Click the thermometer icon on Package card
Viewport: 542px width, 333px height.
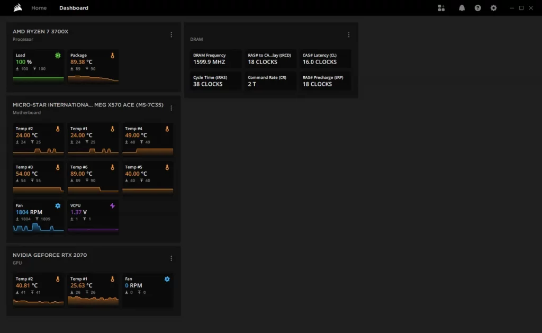[112, 56]
